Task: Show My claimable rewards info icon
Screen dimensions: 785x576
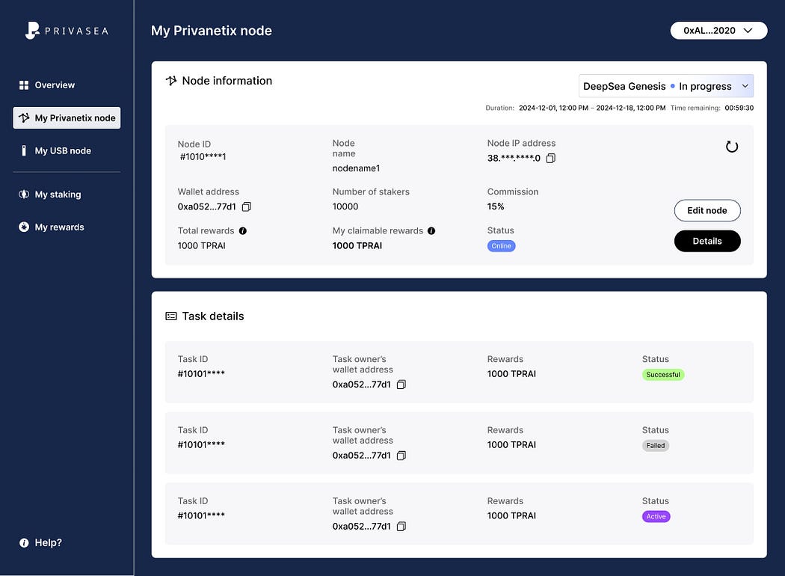Action: pyautogui.click(x=431, y=231)
